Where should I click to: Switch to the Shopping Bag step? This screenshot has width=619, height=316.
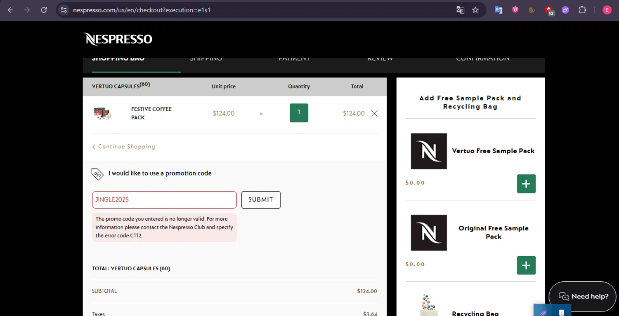118,59
